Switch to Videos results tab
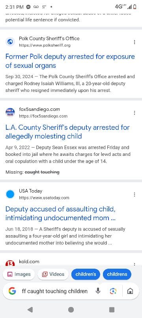Image resolution: width=142 pixels, height=318 pixels. click(53, 274)
